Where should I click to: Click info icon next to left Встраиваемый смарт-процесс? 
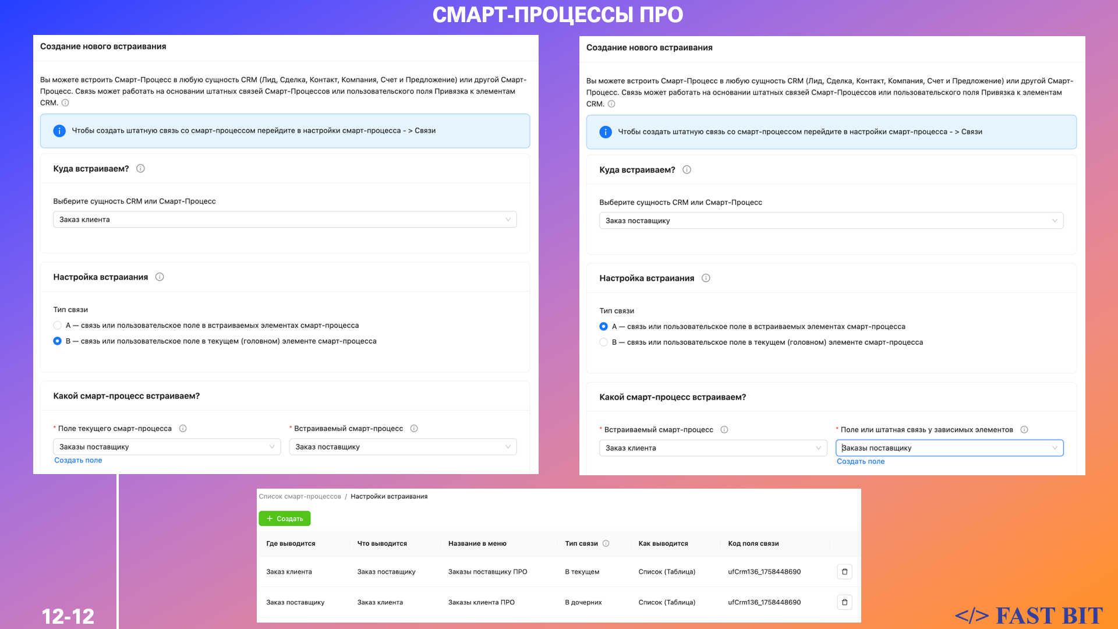414,429
